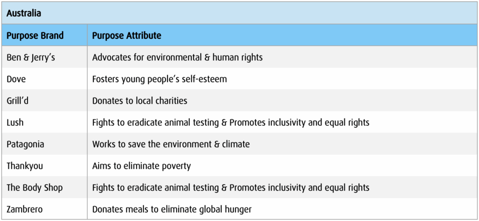The width and height of the screenshot is (479, 221).
Task: Click the purpose attribute in The Body Shop's row
Action: coord(231,187)
